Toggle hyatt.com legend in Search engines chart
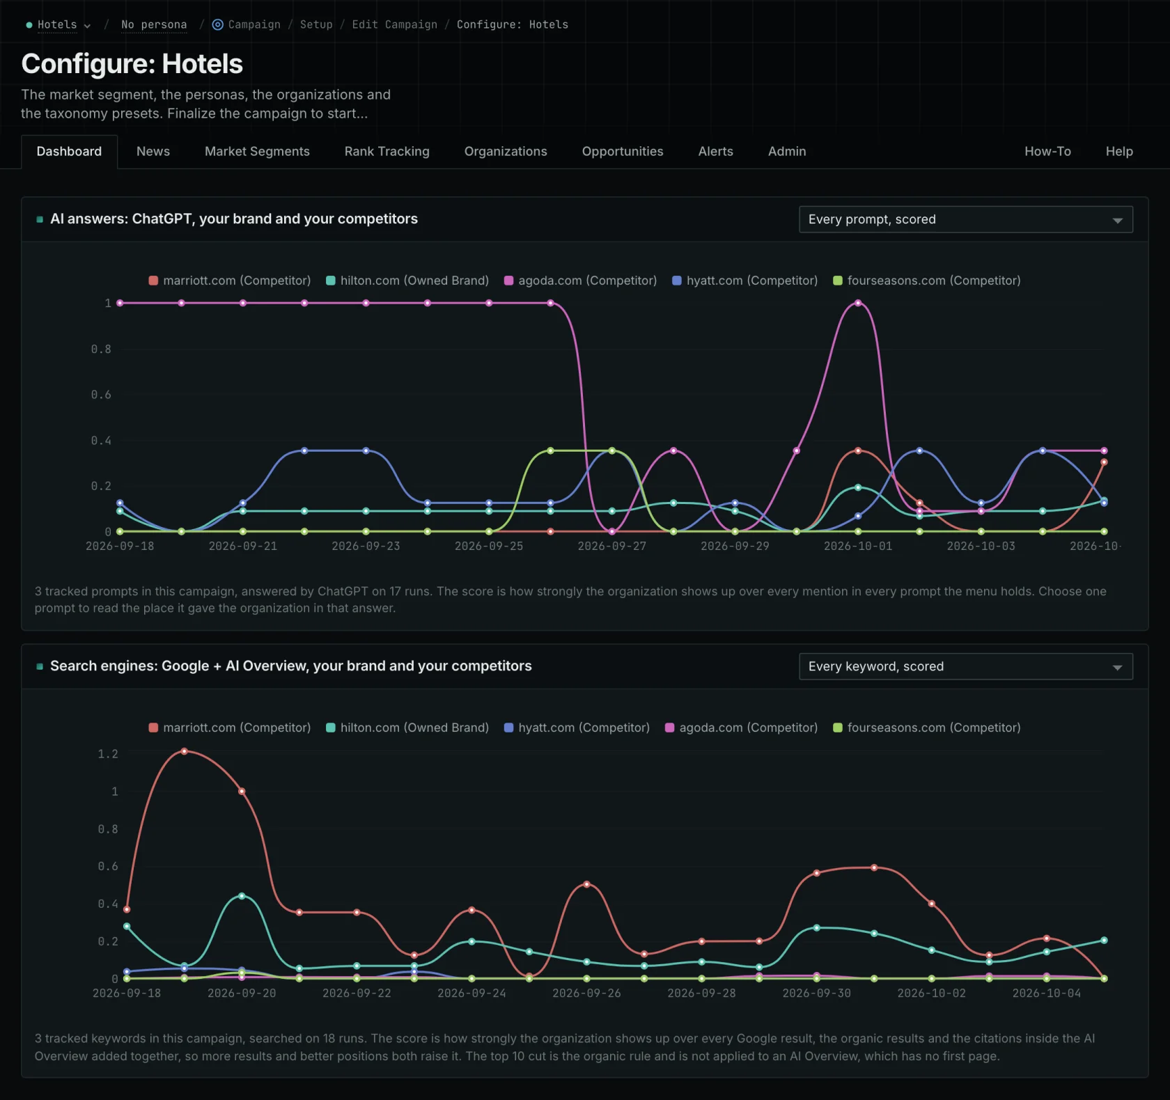This screenshot has height=1100, width=1170. click(577, 728)
